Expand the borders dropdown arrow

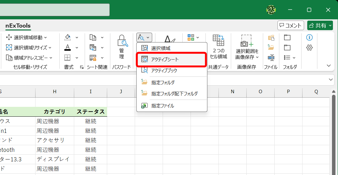pos(77,58)
